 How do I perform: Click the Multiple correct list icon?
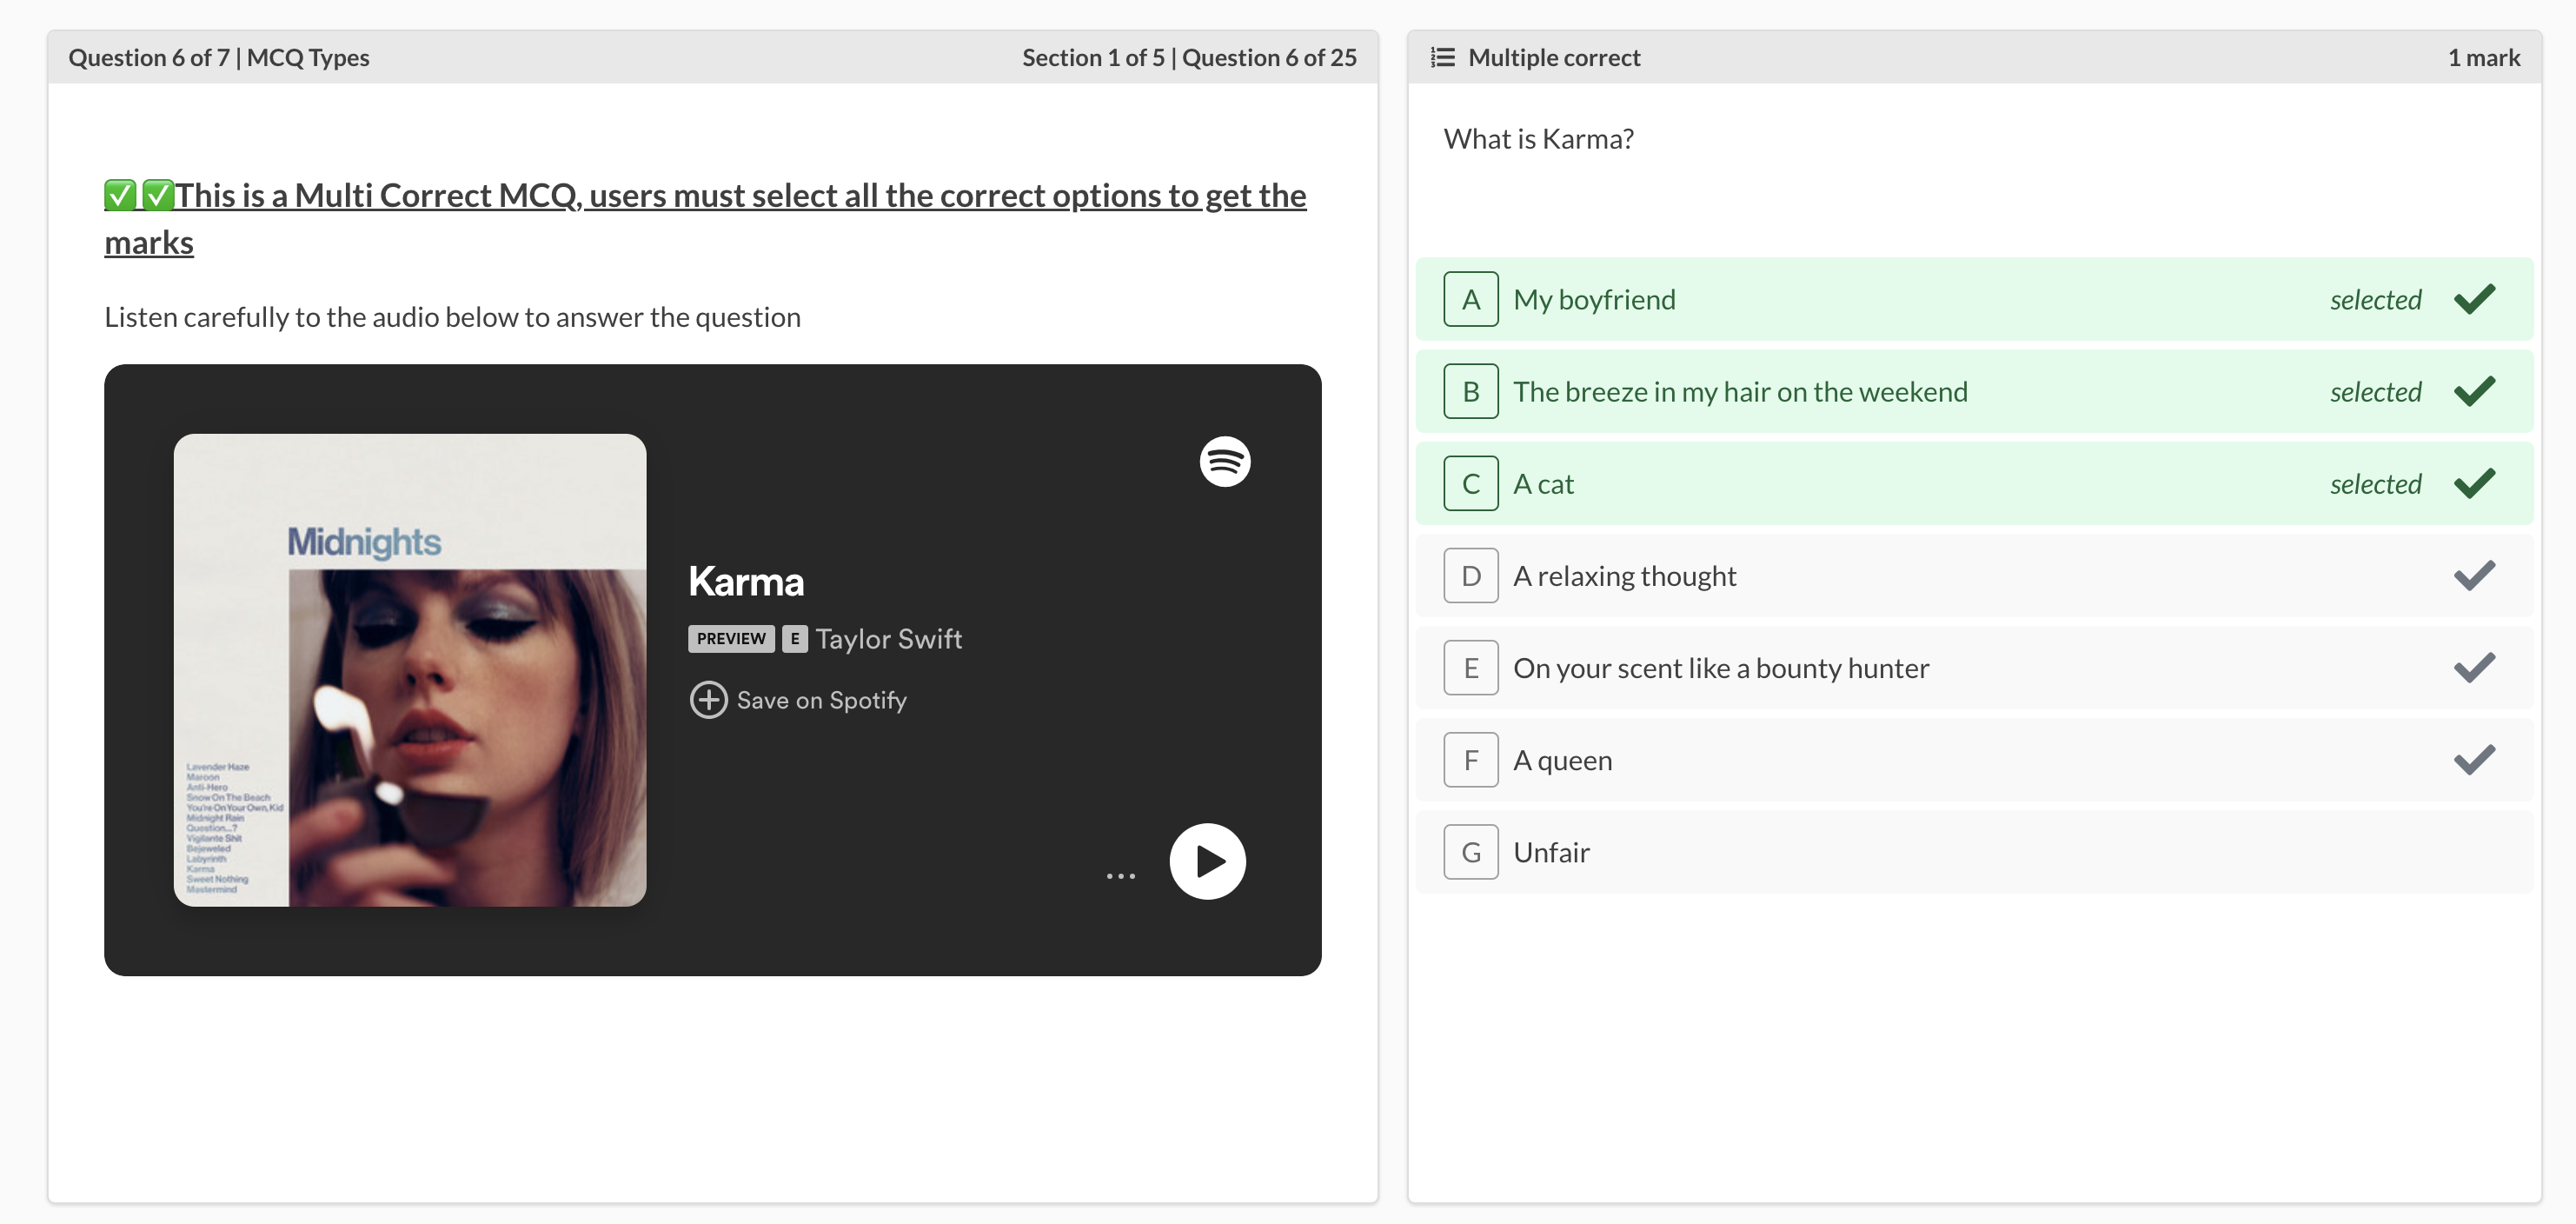click(x=1442, y=57)
